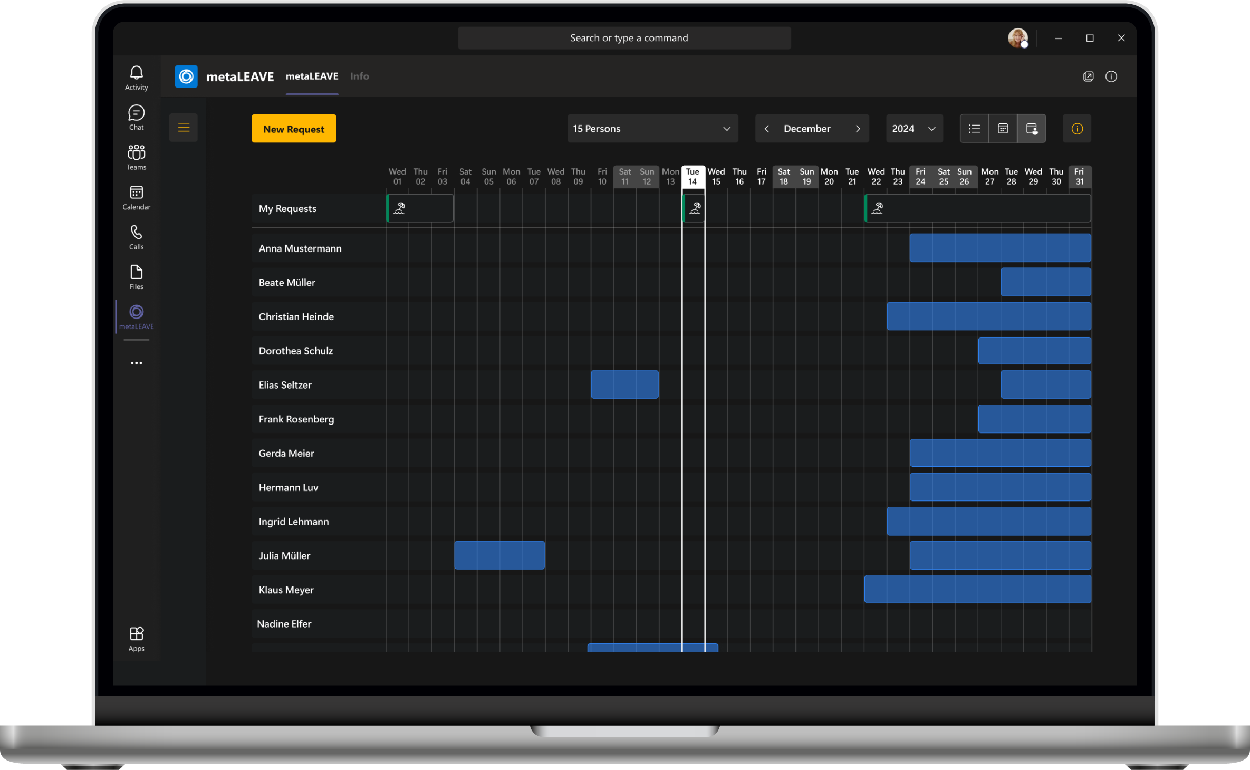Click Anna Mustermann's name
The width and height of the screenshot is (1250, 770).
300,248
